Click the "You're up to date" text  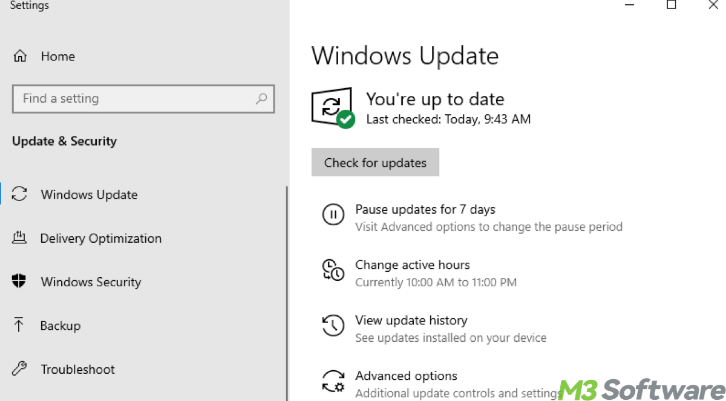coord(436,99)
